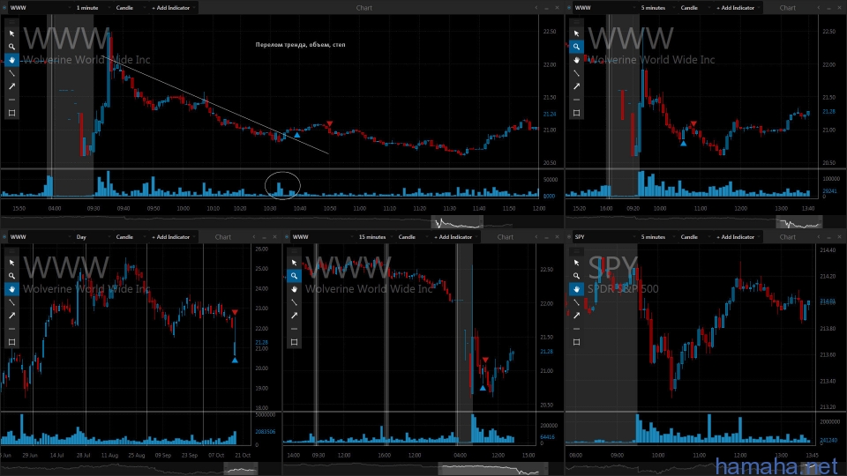Pick the trend line tool in WWW 1 minute chart
847x476 pixels.
pyautogui.click(x=11, y=73)
